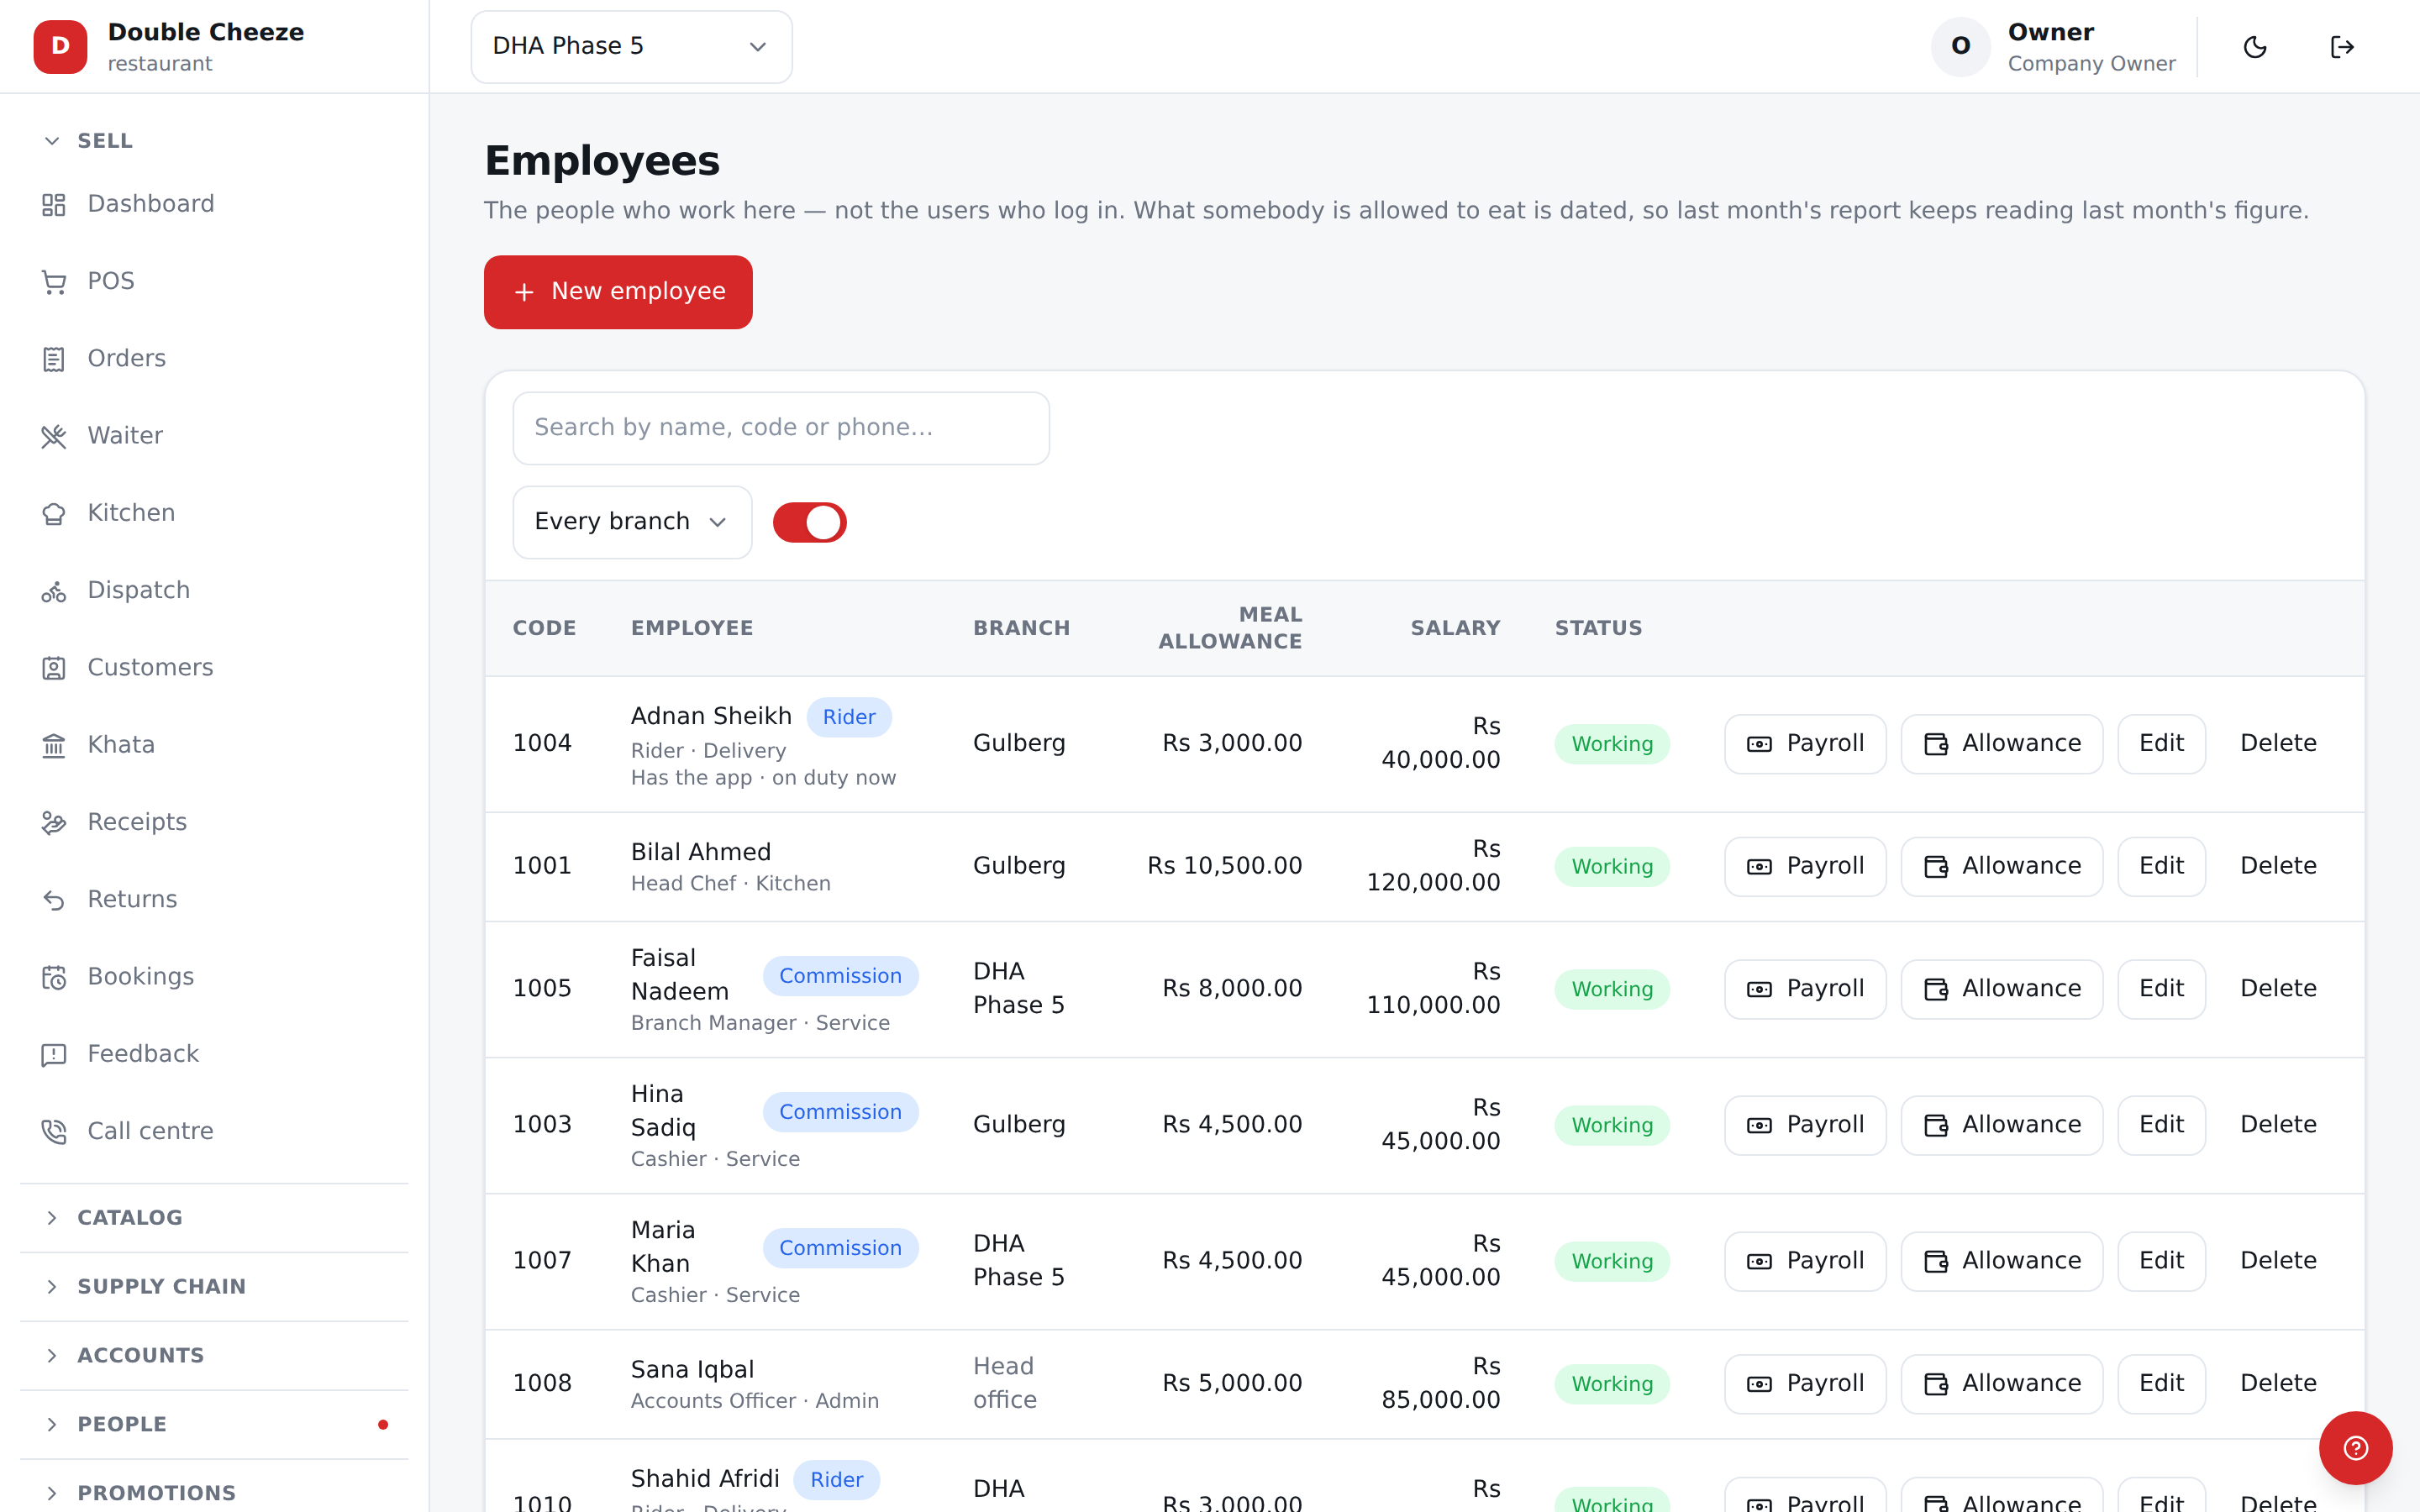Viewport: 2420px width, 1512px height.
Task: Click the logout icon in header
Action: tap(2342, 47)
